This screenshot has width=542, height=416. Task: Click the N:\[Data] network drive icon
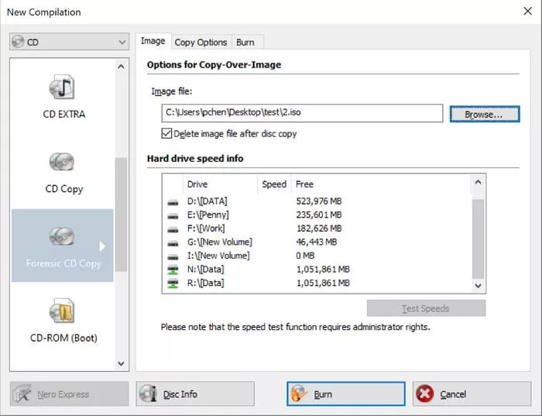(x=172, y=270)
